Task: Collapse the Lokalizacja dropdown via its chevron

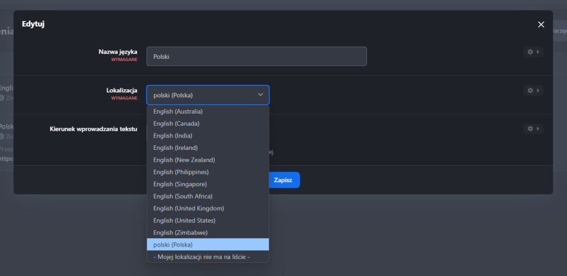Action: (x=260, y=95)
